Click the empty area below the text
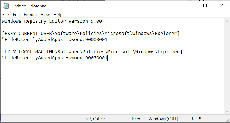 [x=111, y=89]
